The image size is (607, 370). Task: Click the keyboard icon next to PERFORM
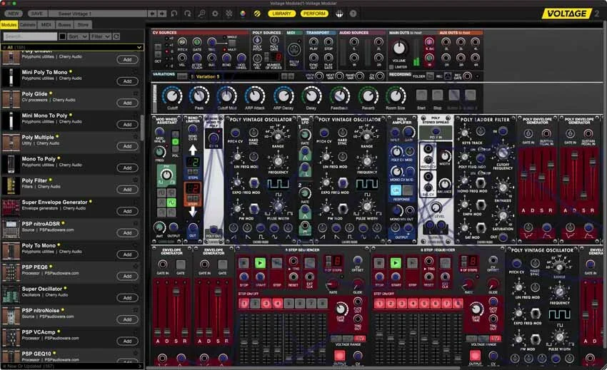339,14
